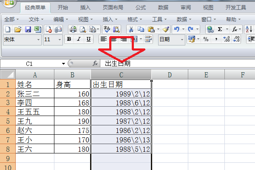Expand the redo history arrow
The width and height of the screenshot is (255, 170).
click(x=197, y=29)
